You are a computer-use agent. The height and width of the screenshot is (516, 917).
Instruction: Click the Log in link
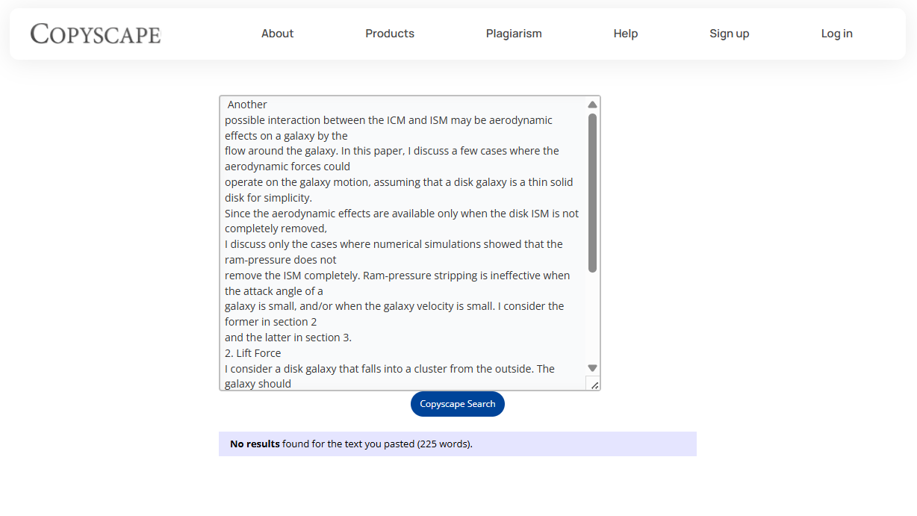click(837, 34)
